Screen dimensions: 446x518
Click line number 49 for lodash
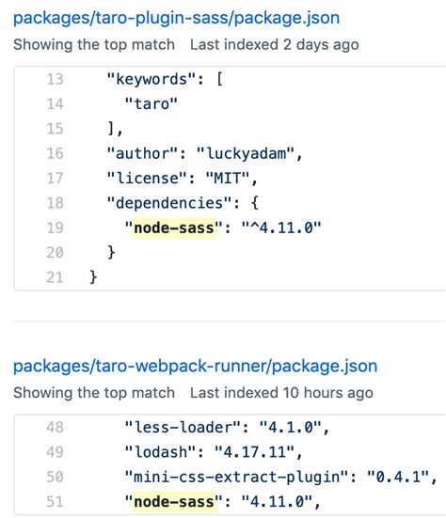(x=55, y=452)
